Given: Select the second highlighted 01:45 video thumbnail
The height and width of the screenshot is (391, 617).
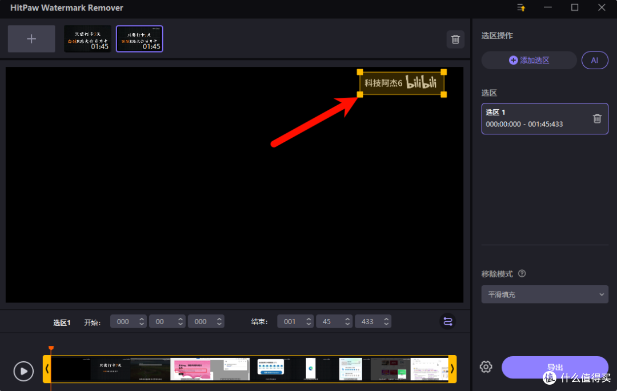Looking at the screenshot, I should point(140,39).
